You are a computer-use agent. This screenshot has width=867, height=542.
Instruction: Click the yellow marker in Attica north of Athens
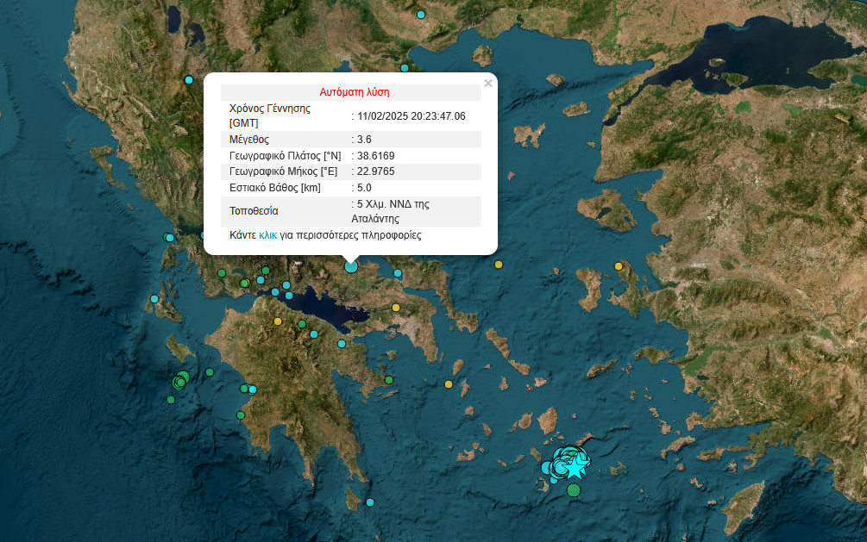[396, 308]
